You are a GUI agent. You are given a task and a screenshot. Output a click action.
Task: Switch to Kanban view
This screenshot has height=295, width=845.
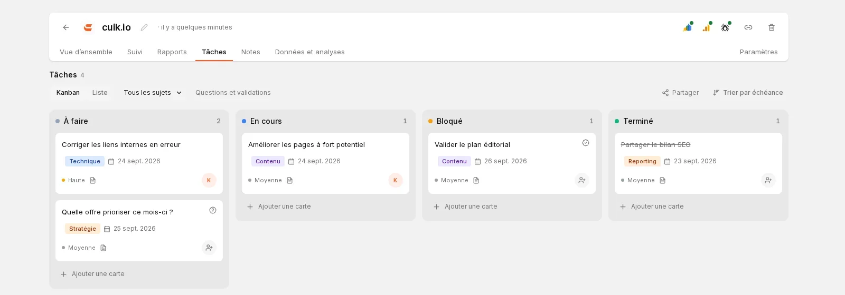click(68, 93)
